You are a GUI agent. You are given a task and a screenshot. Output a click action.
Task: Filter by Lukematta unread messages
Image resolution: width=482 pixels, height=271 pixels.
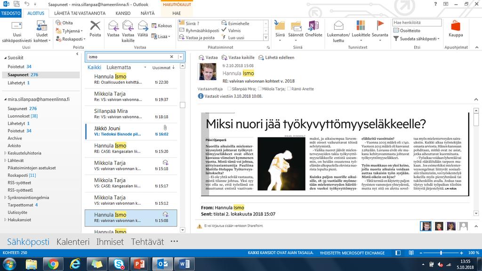(119, 67)
